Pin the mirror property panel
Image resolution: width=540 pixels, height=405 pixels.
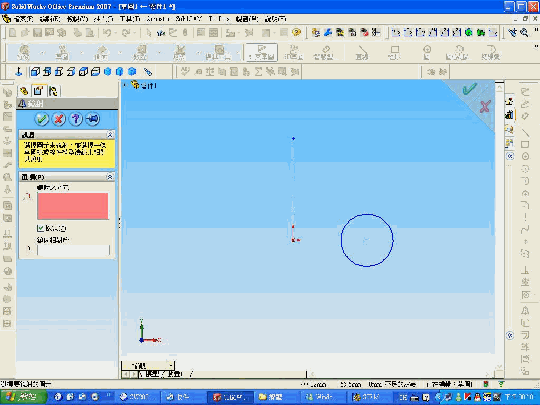point(93,119)
